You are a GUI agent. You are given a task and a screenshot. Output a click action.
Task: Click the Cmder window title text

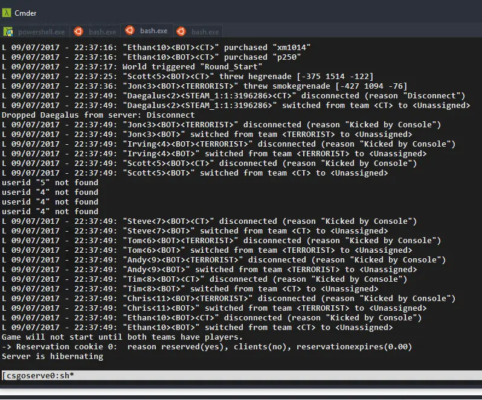coord(25,13)
